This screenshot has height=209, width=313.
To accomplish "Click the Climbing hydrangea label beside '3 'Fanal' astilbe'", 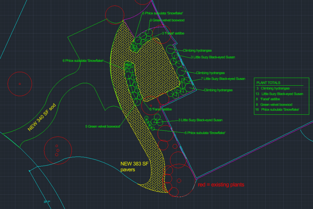I will click(x=197, y=51).
